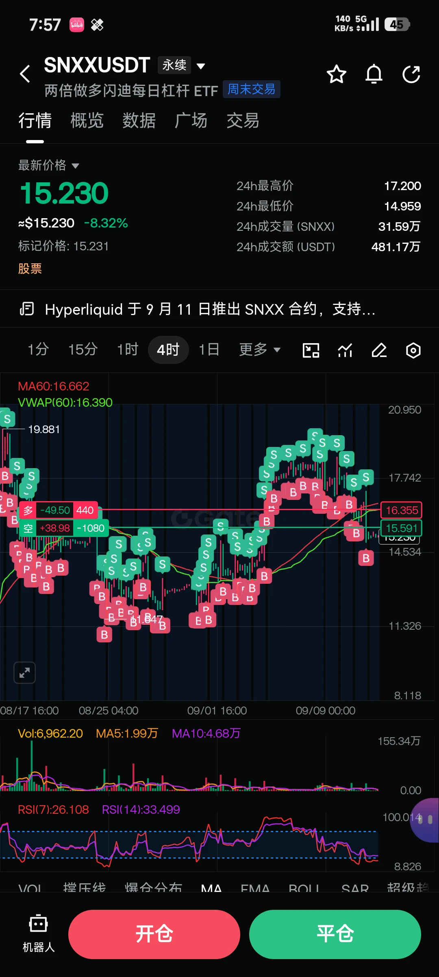Select the 15分 chart interval
439x977 pixels.
pyautogui.click(x=83, y=350)
